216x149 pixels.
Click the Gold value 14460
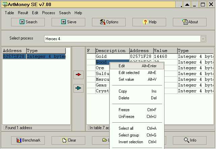165,56
